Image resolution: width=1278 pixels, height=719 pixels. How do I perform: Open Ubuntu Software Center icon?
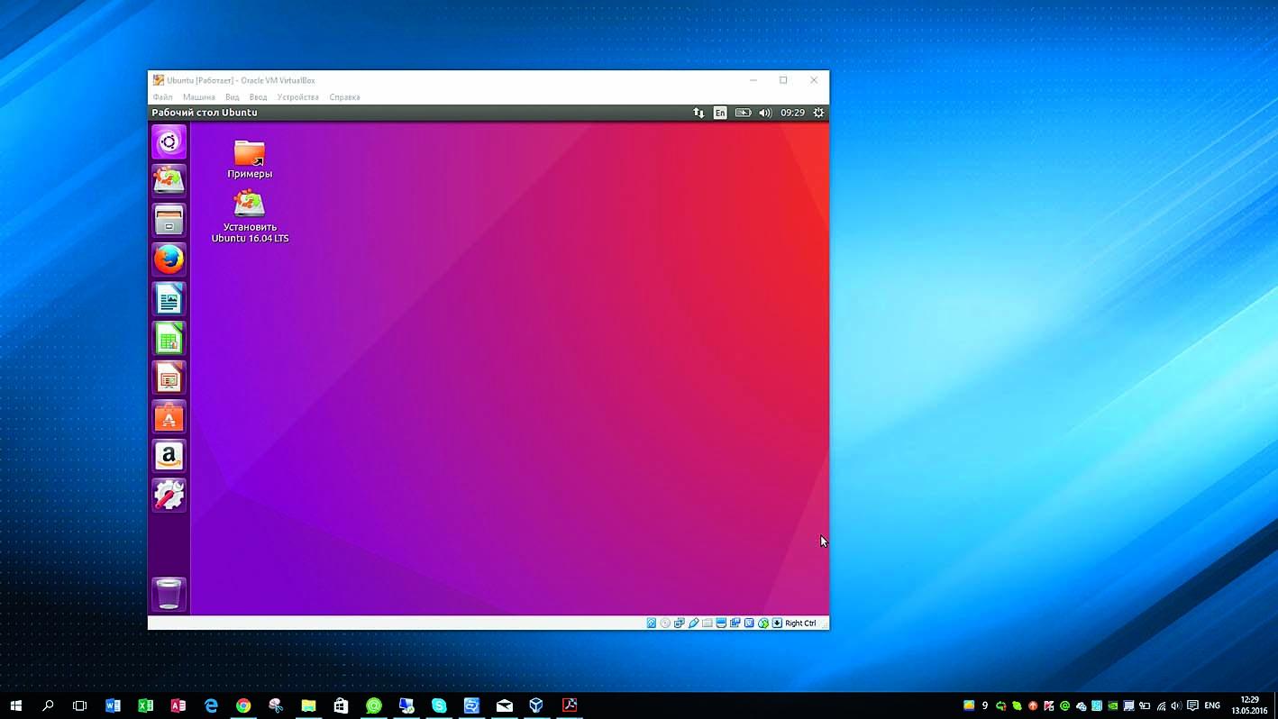(169, 418)
